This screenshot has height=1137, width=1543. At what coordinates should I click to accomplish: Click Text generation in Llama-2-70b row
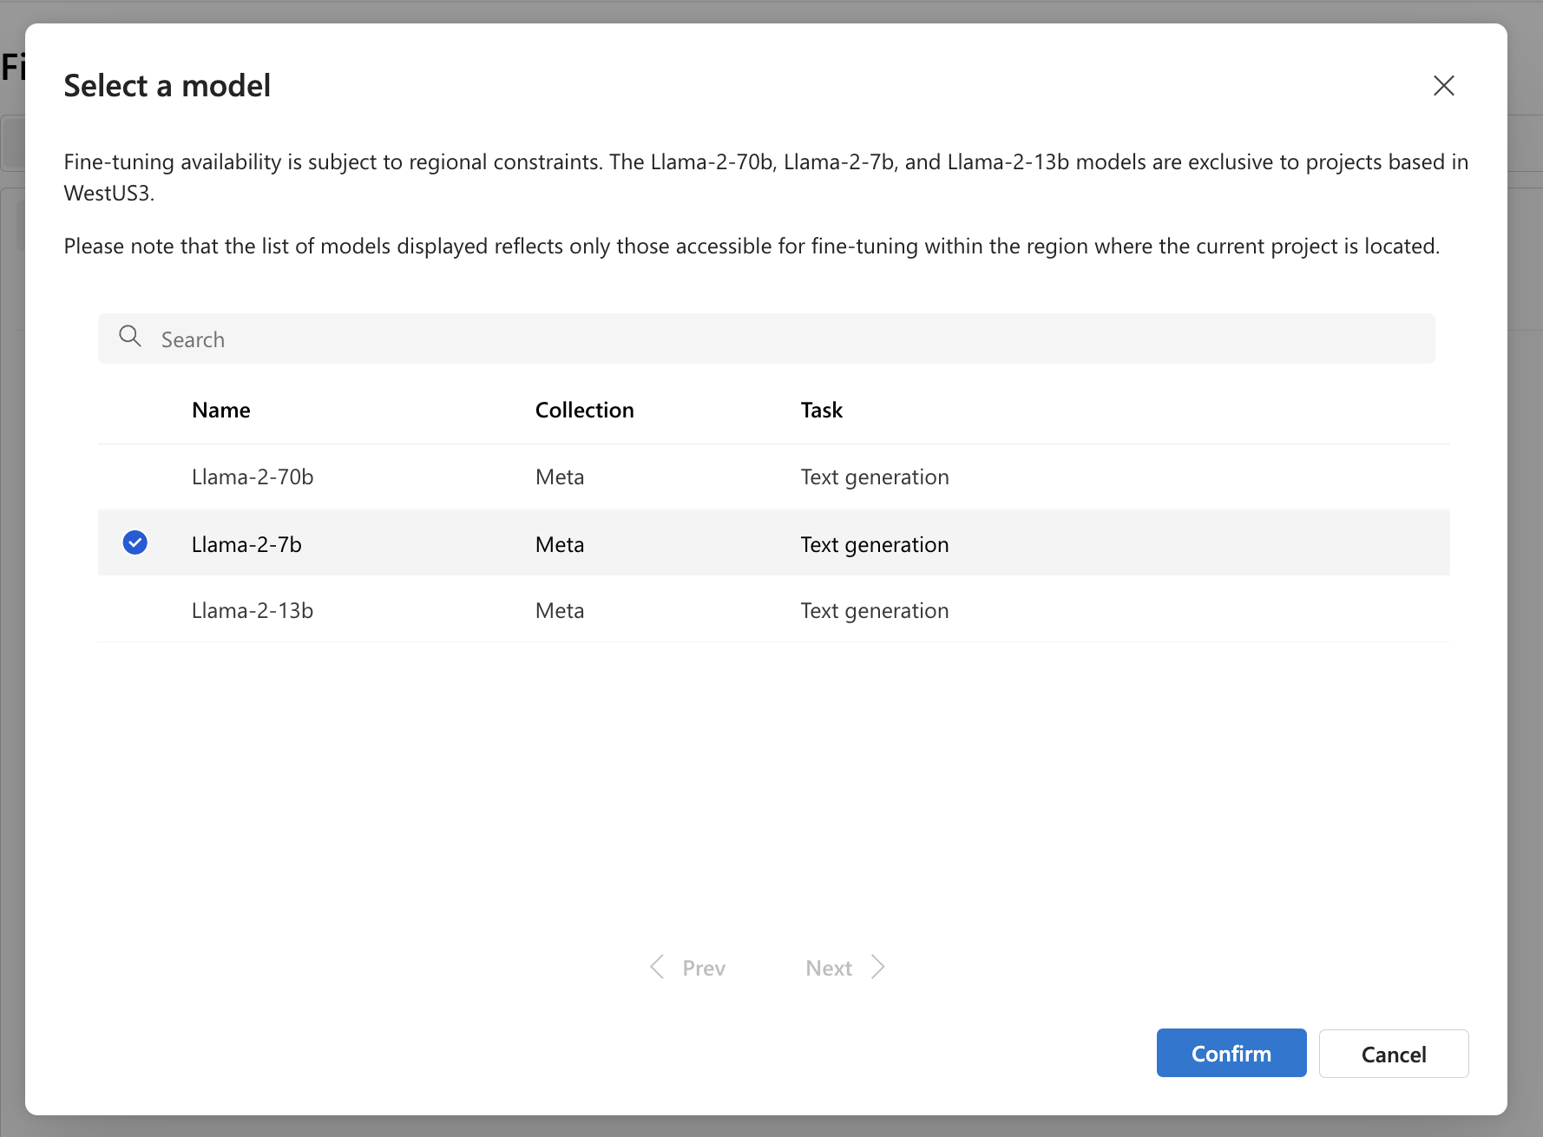pos(875,477)
